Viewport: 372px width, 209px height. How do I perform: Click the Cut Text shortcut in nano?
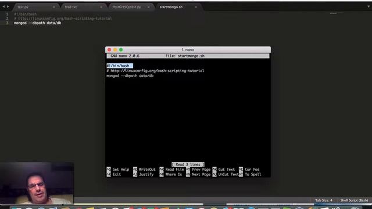(x=223, y=169)
